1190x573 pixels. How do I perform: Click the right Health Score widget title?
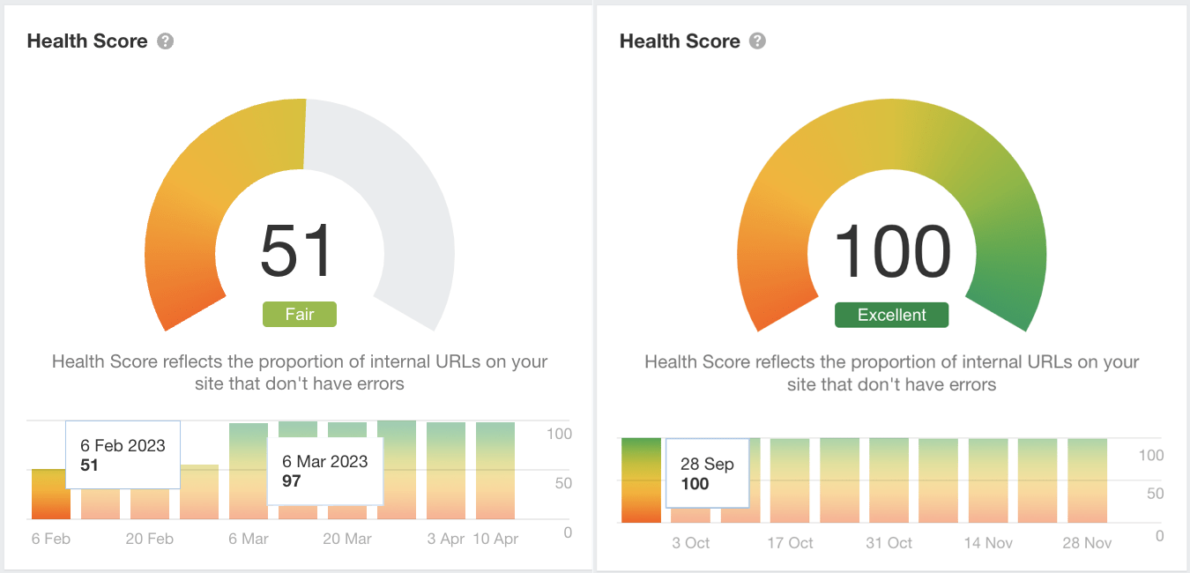coord(680,41)
